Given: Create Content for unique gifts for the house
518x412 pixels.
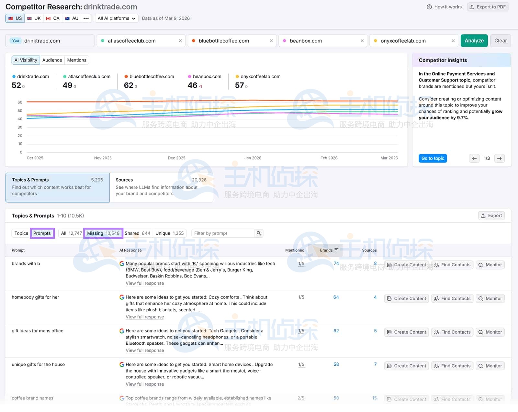Looking at the screenshot, I should tap(406, 366).
